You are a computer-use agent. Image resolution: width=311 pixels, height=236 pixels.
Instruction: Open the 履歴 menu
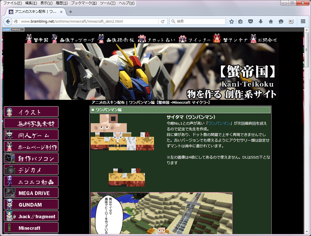(62, 3)
